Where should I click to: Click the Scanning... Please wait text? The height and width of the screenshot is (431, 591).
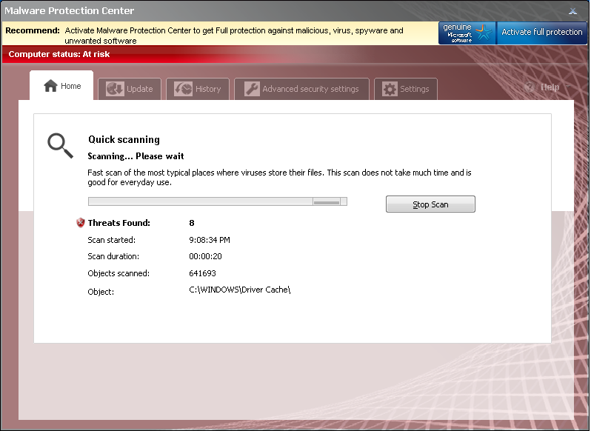[136, 156]
